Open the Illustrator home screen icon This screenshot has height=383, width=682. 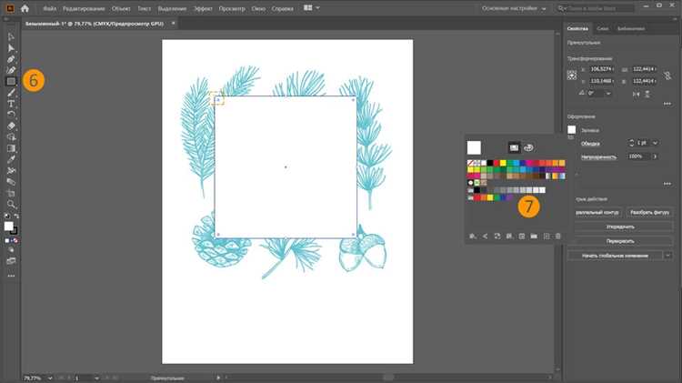pos(25,8)
